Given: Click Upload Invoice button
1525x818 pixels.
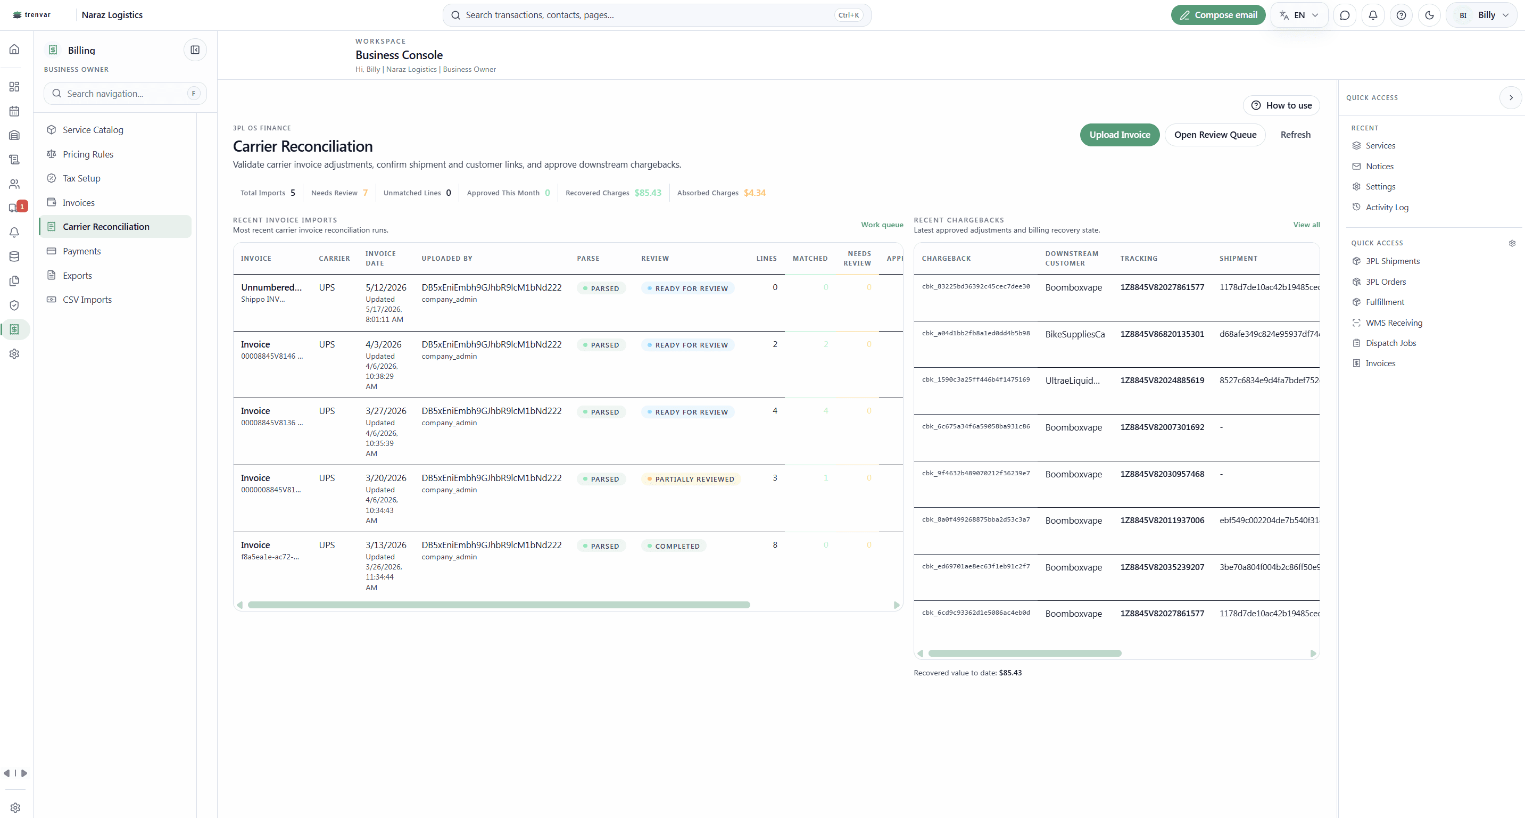Looking at the screenshot, I should [1120, 135].
